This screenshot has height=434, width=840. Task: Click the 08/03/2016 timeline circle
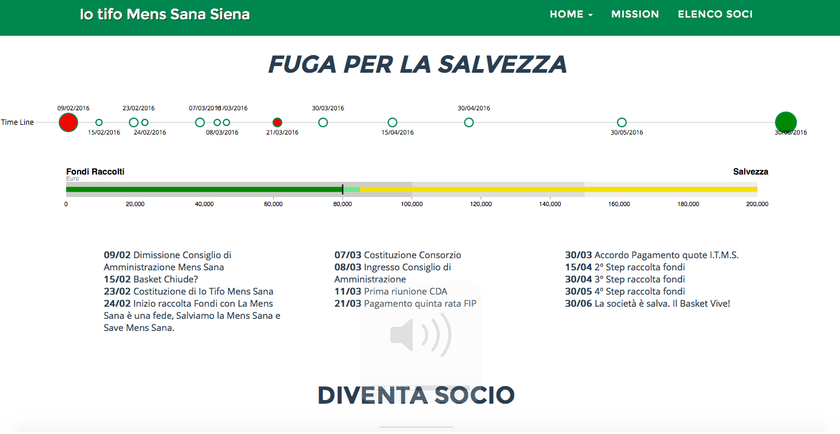coord(217,122)
